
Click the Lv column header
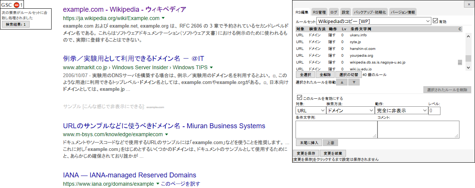point(344,29)
